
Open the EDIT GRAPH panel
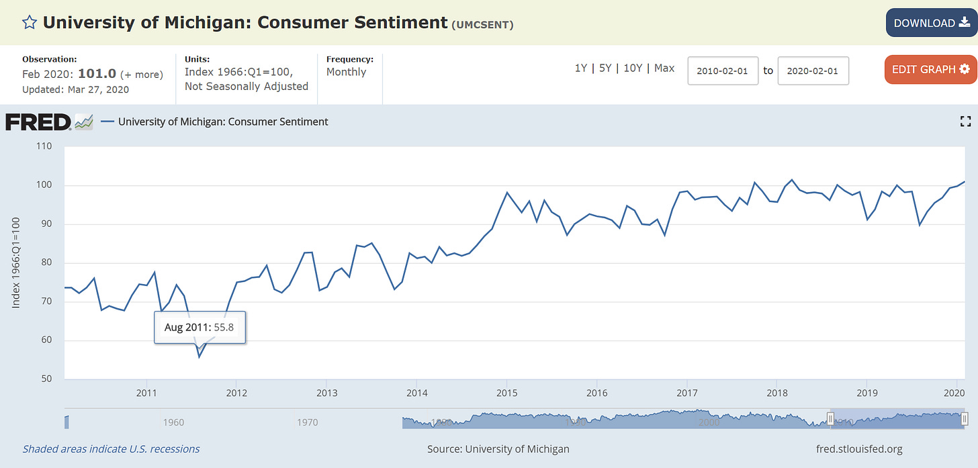click(x=930, y=69)
